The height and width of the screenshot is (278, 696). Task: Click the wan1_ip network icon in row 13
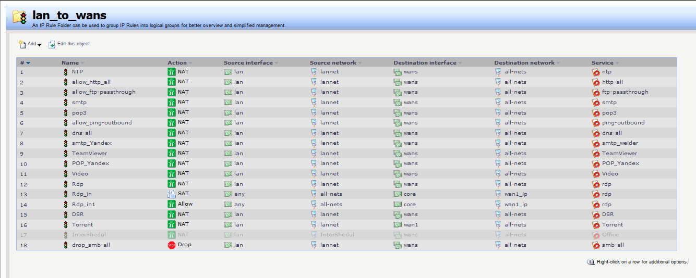[x=498, y=194]
